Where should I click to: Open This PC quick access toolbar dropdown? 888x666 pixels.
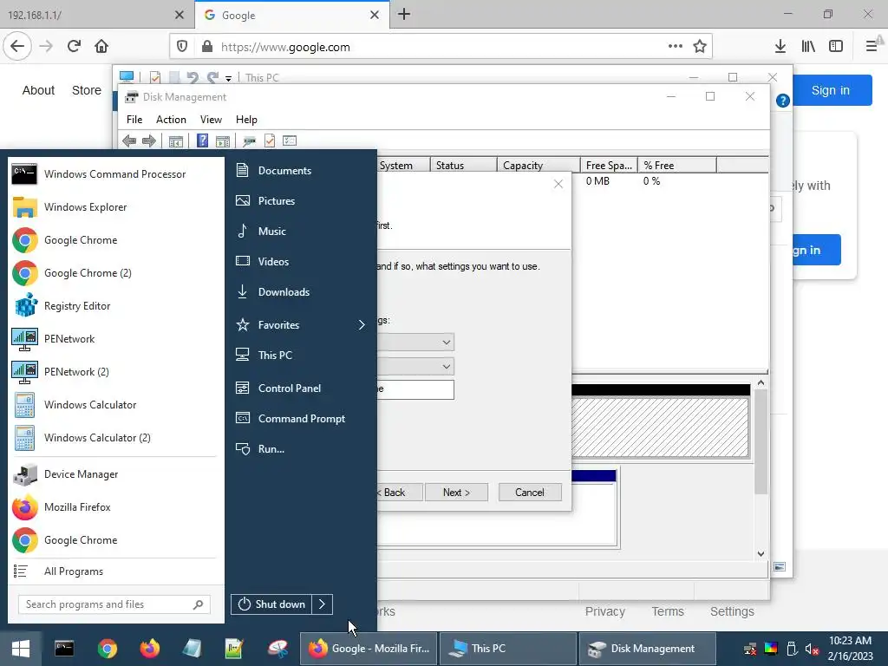[x=228, y=78]
